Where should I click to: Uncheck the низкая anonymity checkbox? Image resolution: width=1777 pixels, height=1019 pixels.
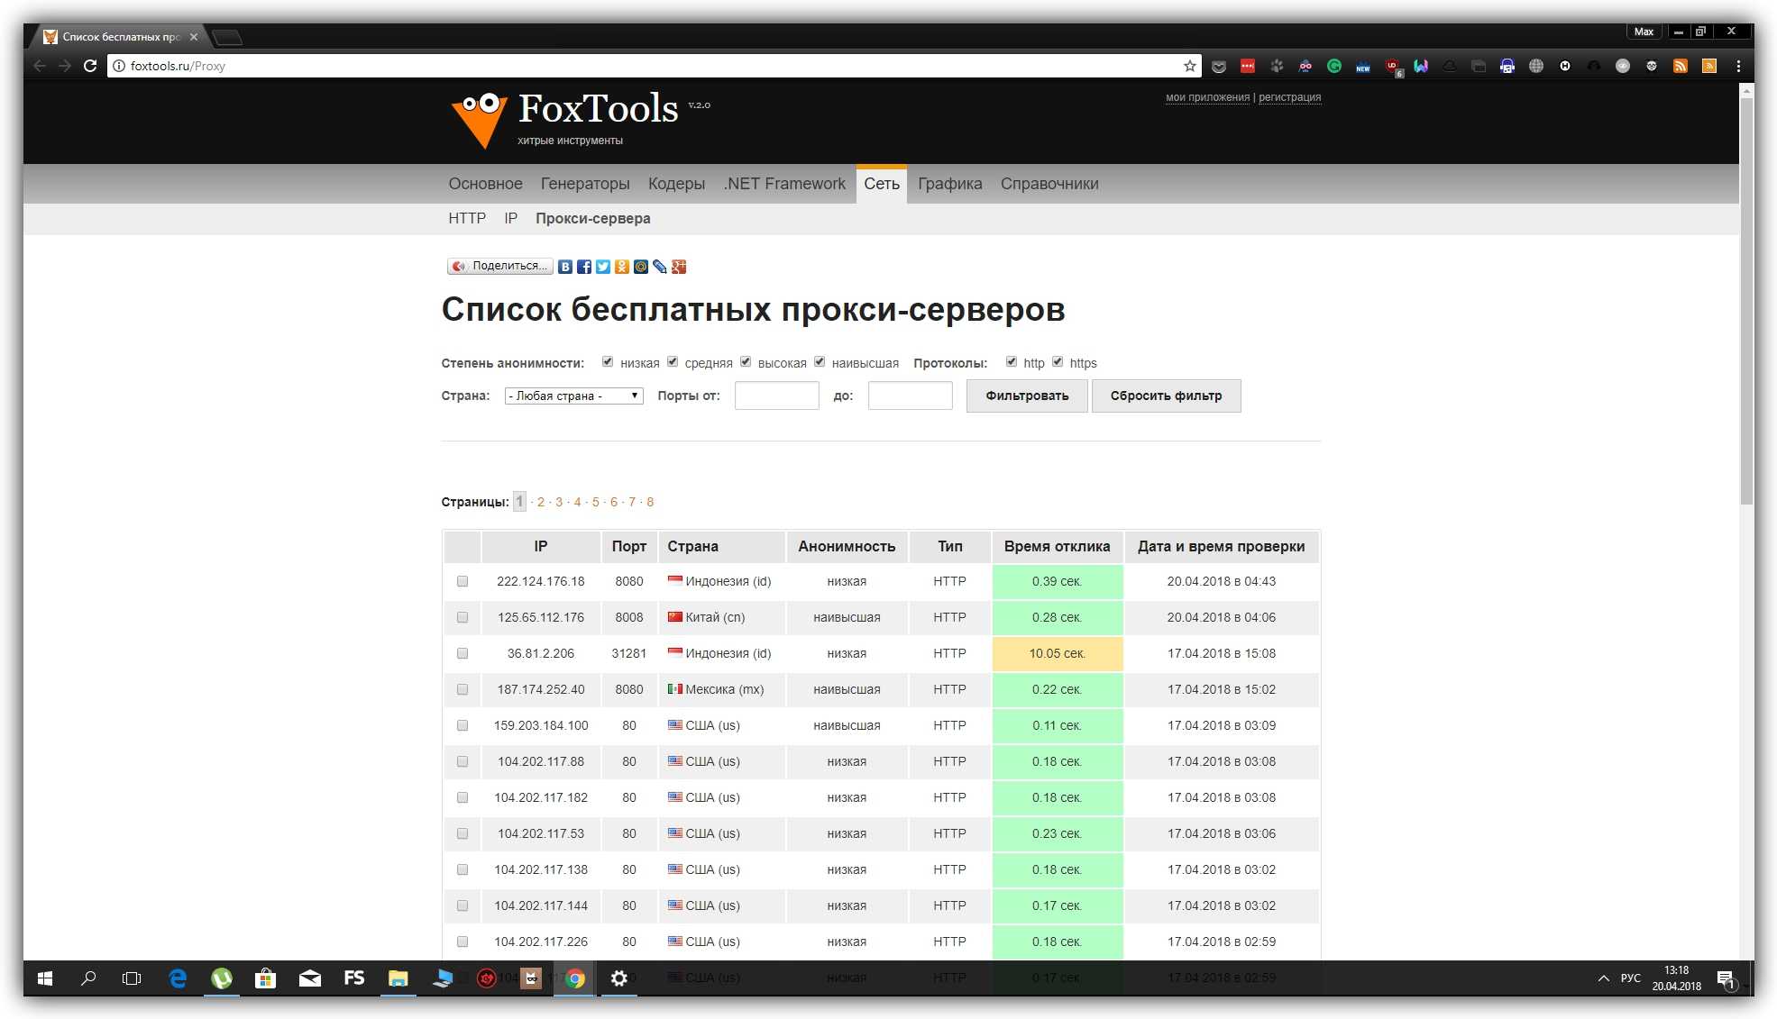pyautogui.click(x=608, y=362)
